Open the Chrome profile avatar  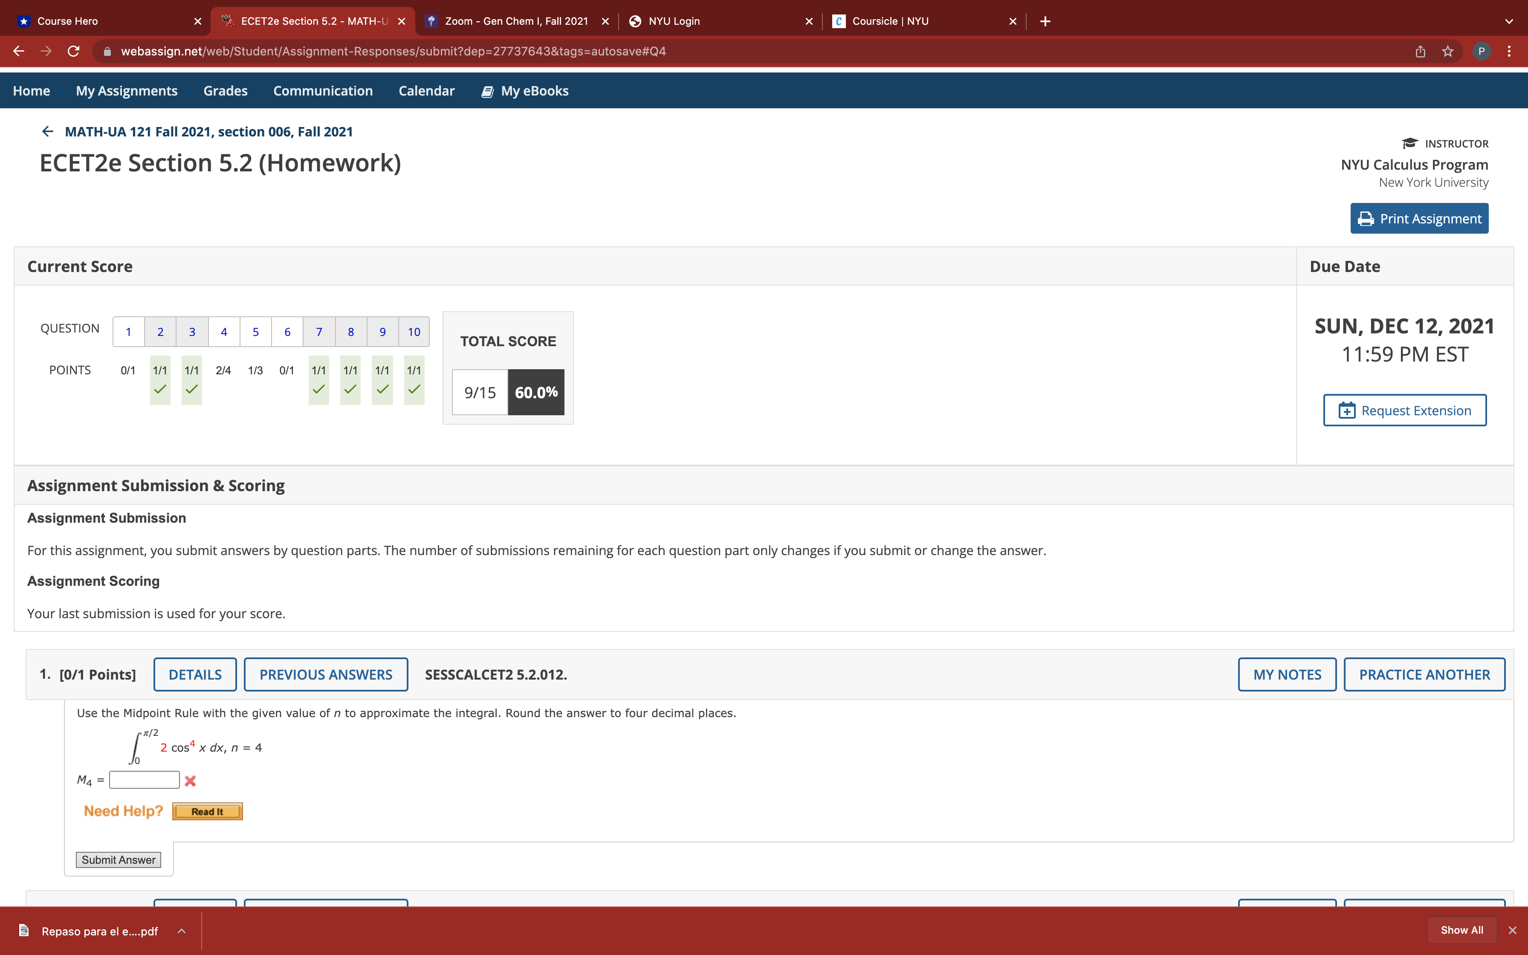pyautogui.click(x=1481, y=51)
